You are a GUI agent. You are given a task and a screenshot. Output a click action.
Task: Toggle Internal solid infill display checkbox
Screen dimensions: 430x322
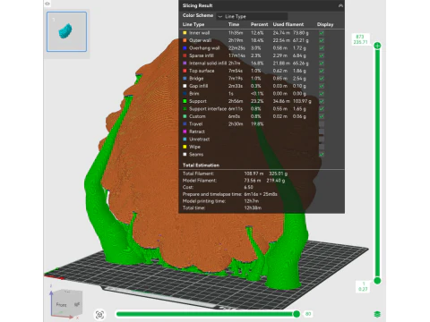pos(322,64)
